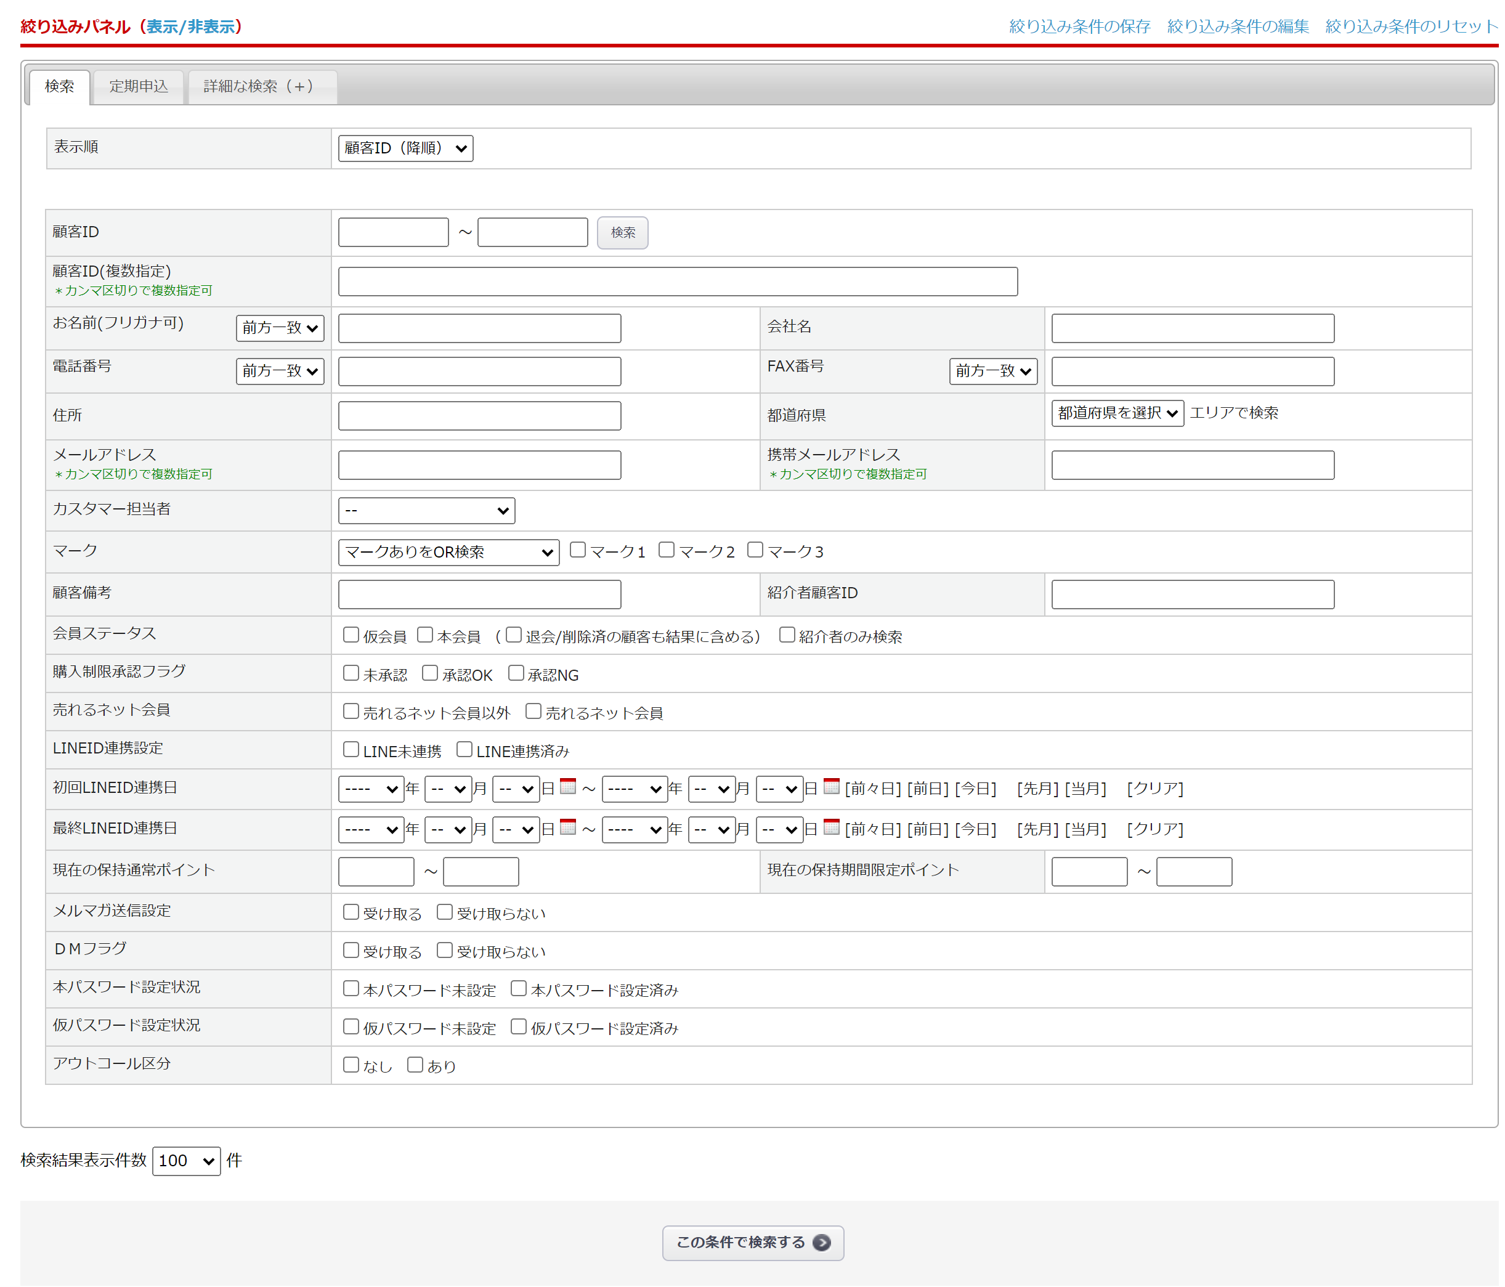Open end date calendar for 初回LINEID連携日
Viewport: 1505px width, 1287px height.
832,787
